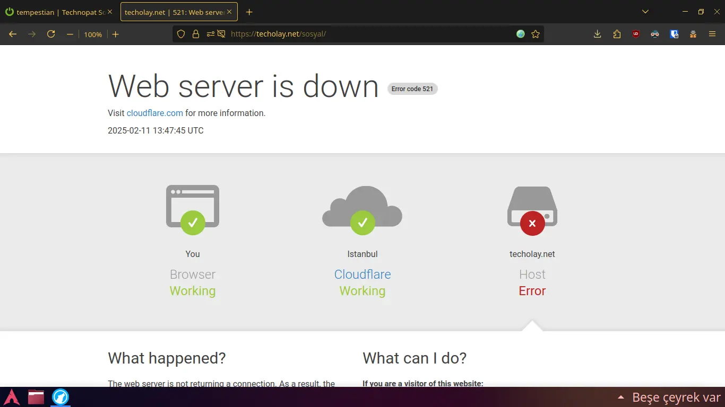This screenshot has height=407, width=725.
Task: Open the Downloads panel
Action: point(598,34)
